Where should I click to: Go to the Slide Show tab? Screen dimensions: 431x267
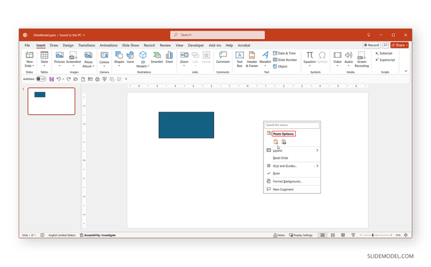pos(131,46)
